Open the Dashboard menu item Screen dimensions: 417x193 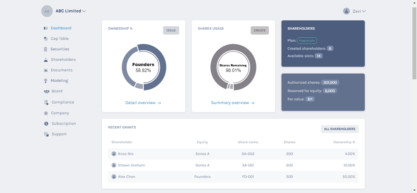pyautogui.click(x=61, y=28)
